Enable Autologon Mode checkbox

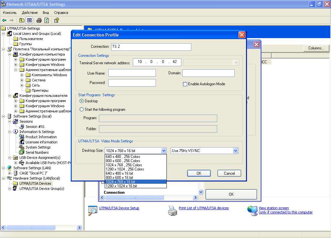click(185, 84)
